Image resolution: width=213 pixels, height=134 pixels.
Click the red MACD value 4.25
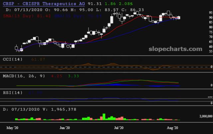coord(55,76)
